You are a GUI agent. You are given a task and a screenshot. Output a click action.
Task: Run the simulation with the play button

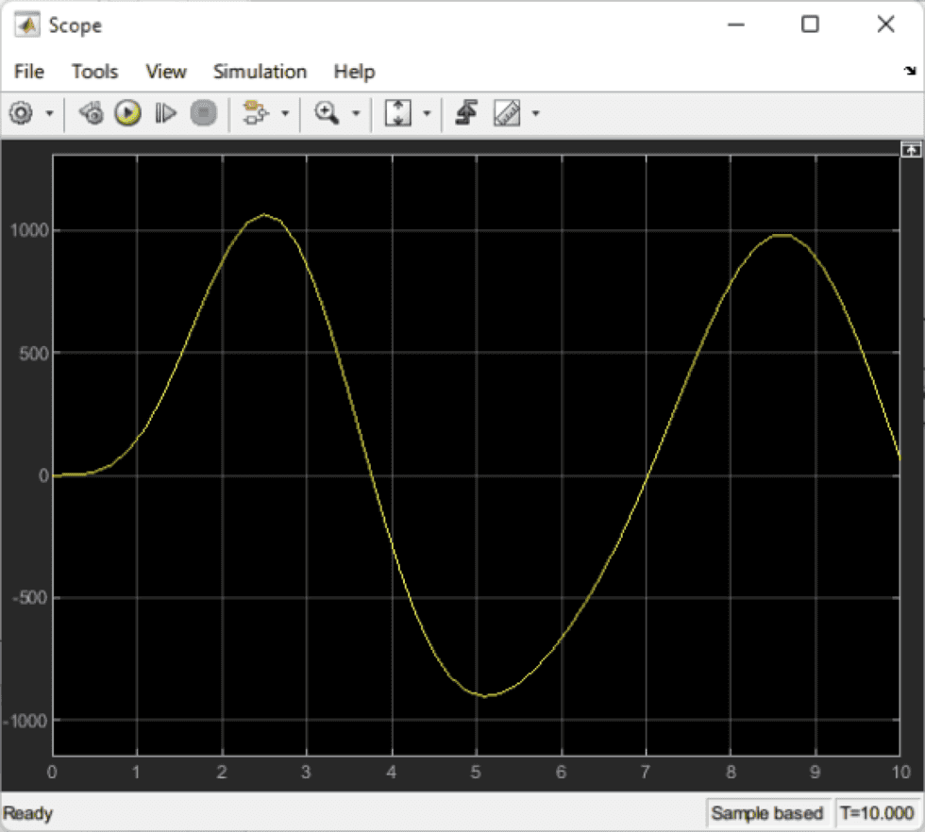(128, 112)
